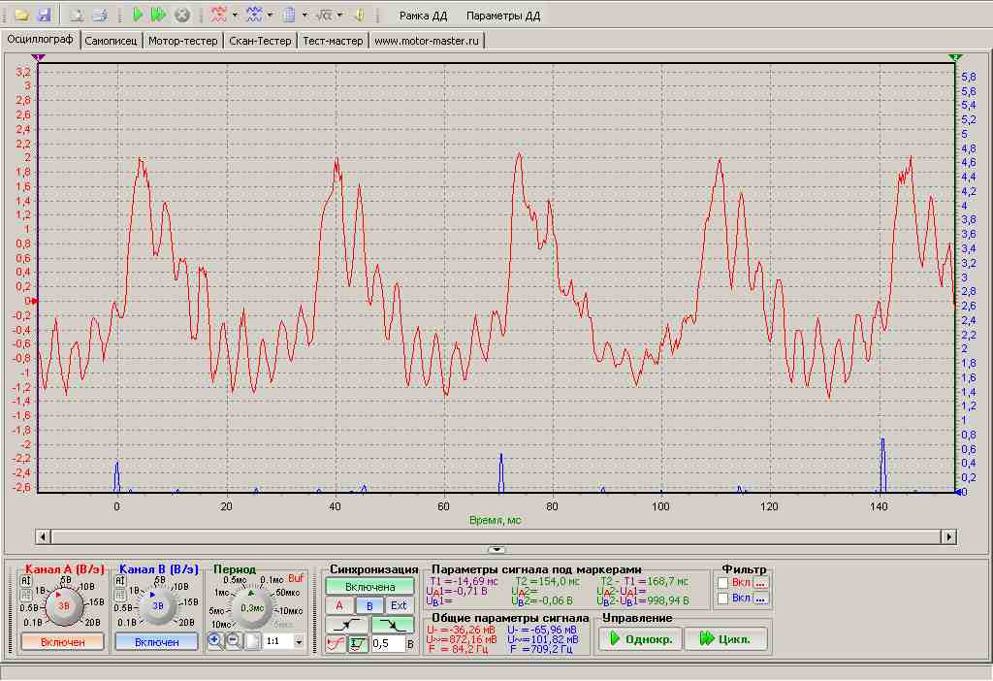Select rising edge trigger icon
Image resolution: width=993 pixels, height=681 pixels.
(x=347, y=625)
